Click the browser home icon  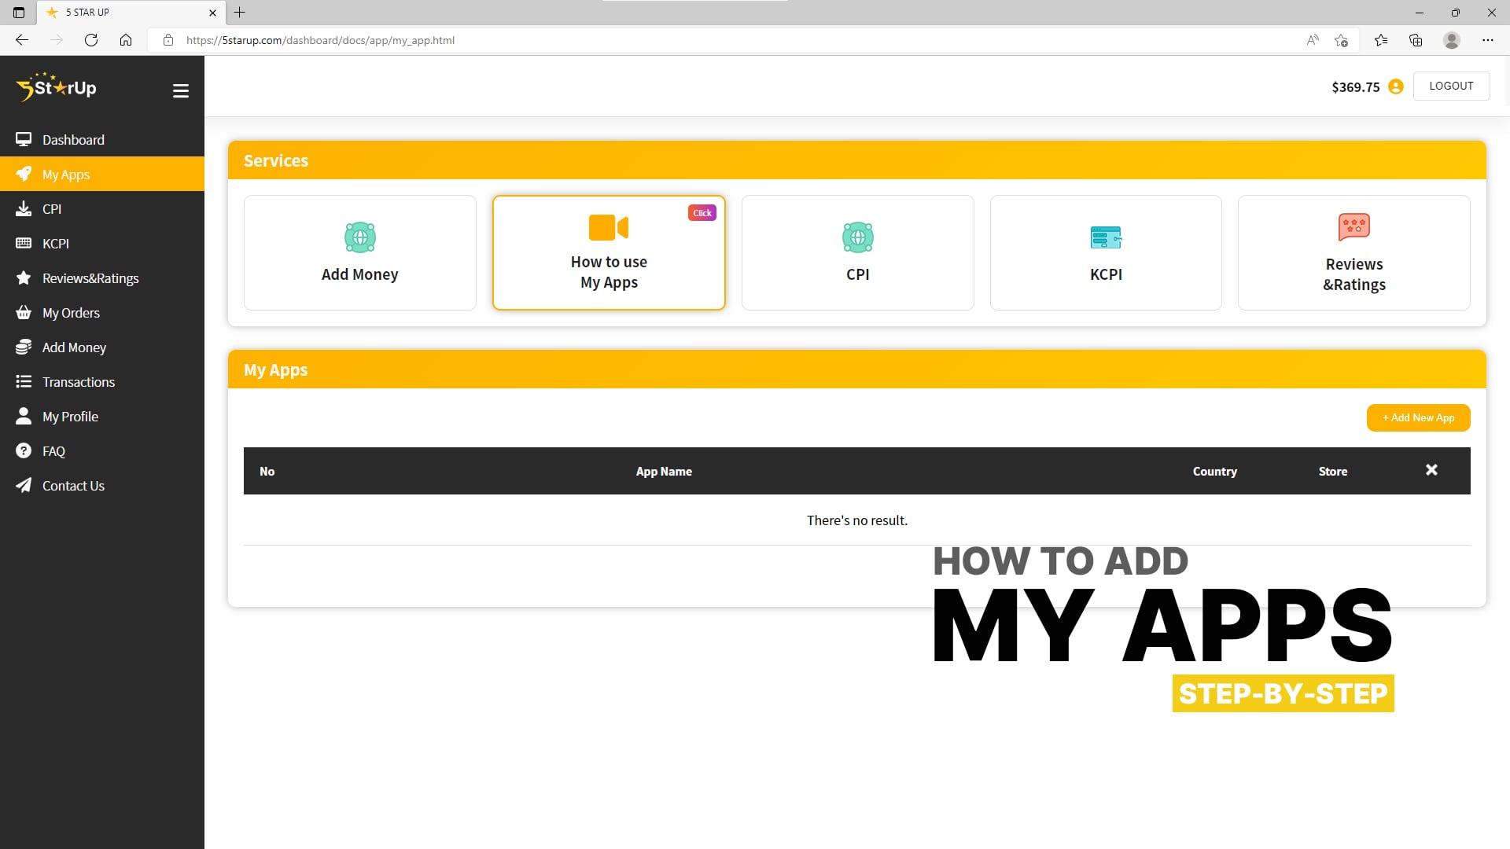pos(126,40)
